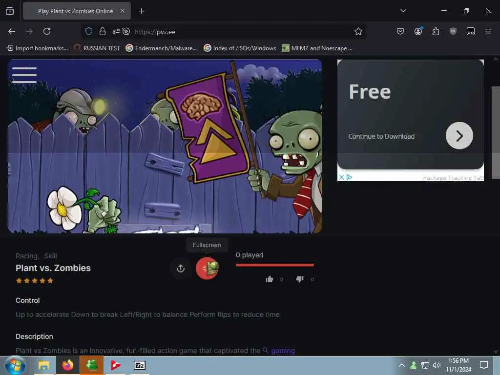Show hidden system tray icons
The height and width of the screenshot is (375, 500).
[402, 365]
